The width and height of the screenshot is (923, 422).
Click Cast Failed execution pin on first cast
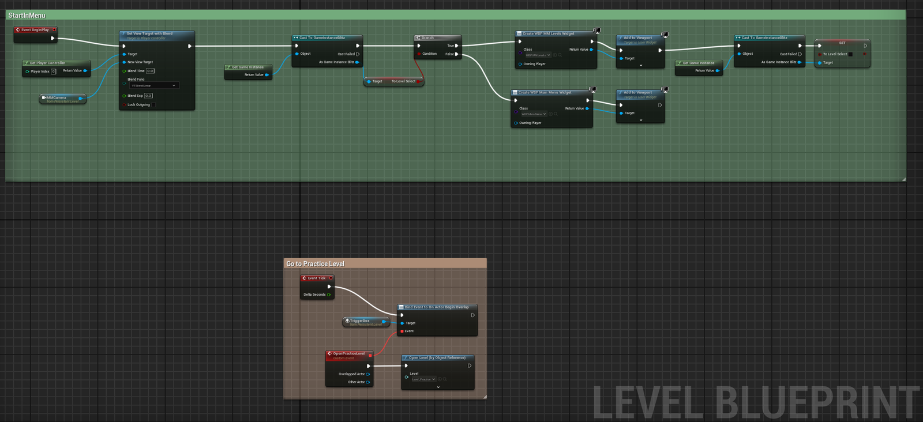click(358, 54)
